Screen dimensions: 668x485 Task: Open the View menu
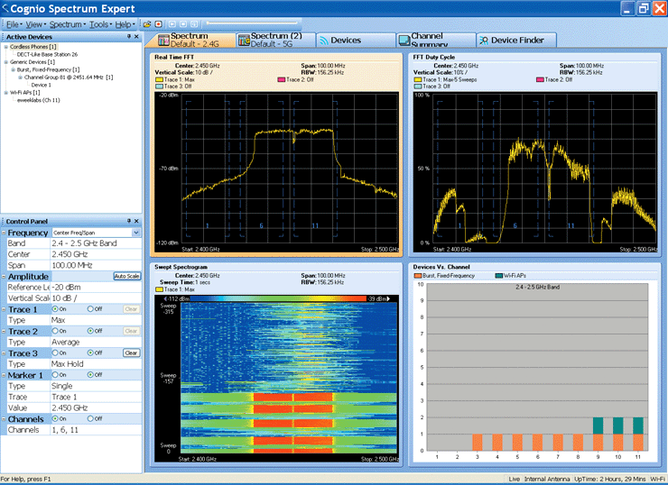coord(36,24)
